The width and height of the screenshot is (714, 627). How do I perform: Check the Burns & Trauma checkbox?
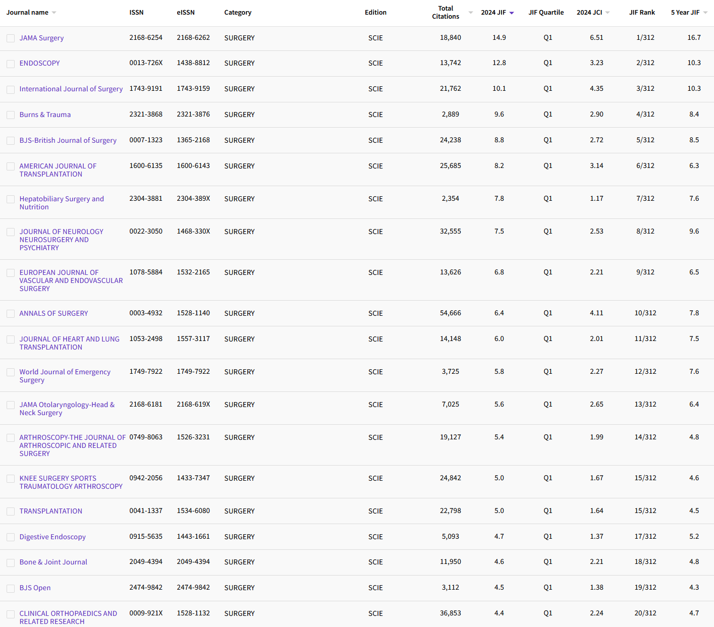tap(11, 115)
